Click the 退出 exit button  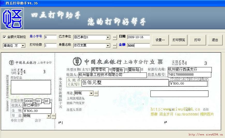pos(215,40)
